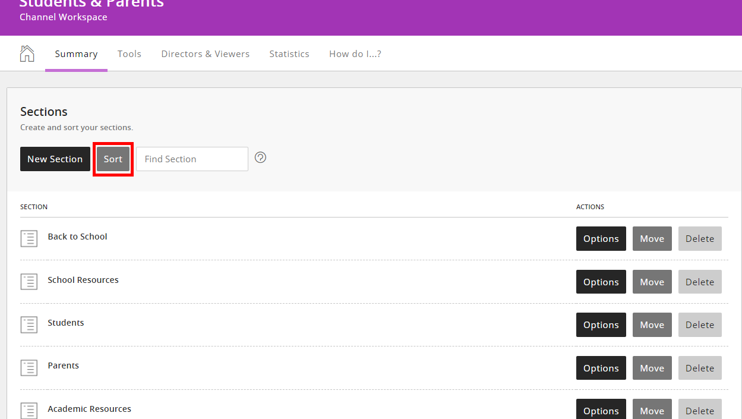Open the Directors & Viewers tab
This screenshot has width=742, height=419.
pyautogui.click(x=206, y=54)
